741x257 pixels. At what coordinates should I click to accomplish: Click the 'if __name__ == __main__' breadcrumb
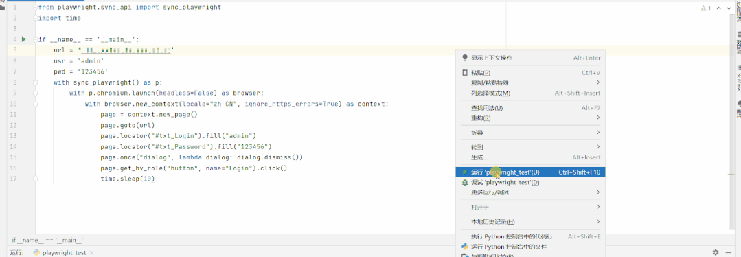coord(47,241)
